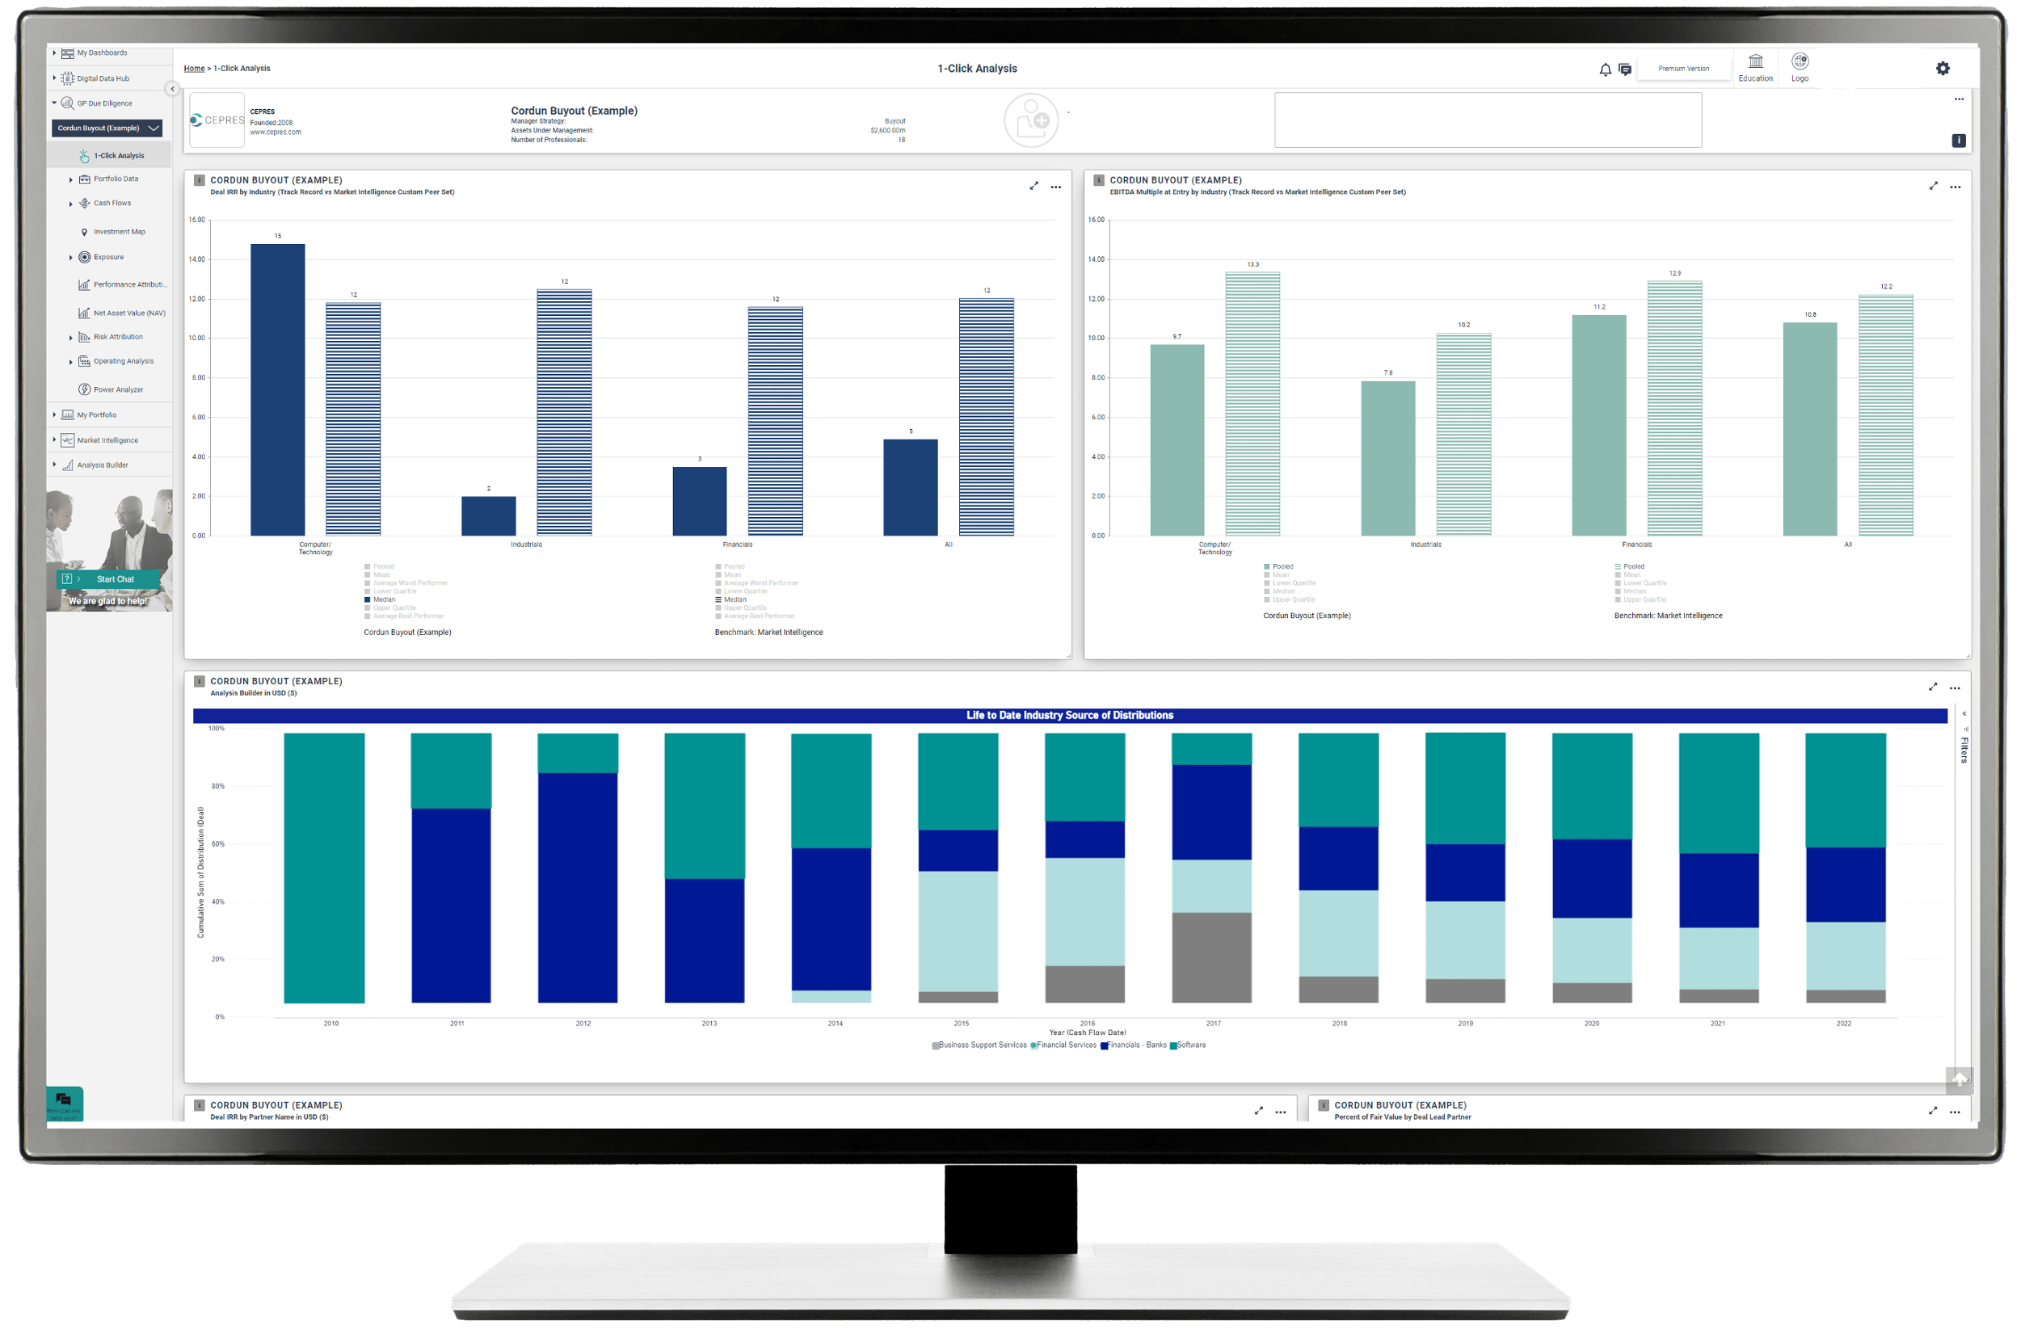The image size is (2029, 1329).
Task: Open Power Analyzer in sidebar
Action: [112, 389]
